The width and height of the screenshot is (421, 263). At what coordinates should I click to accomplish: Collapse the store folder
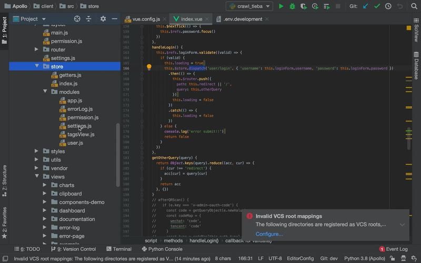click(x=37, y=66)
